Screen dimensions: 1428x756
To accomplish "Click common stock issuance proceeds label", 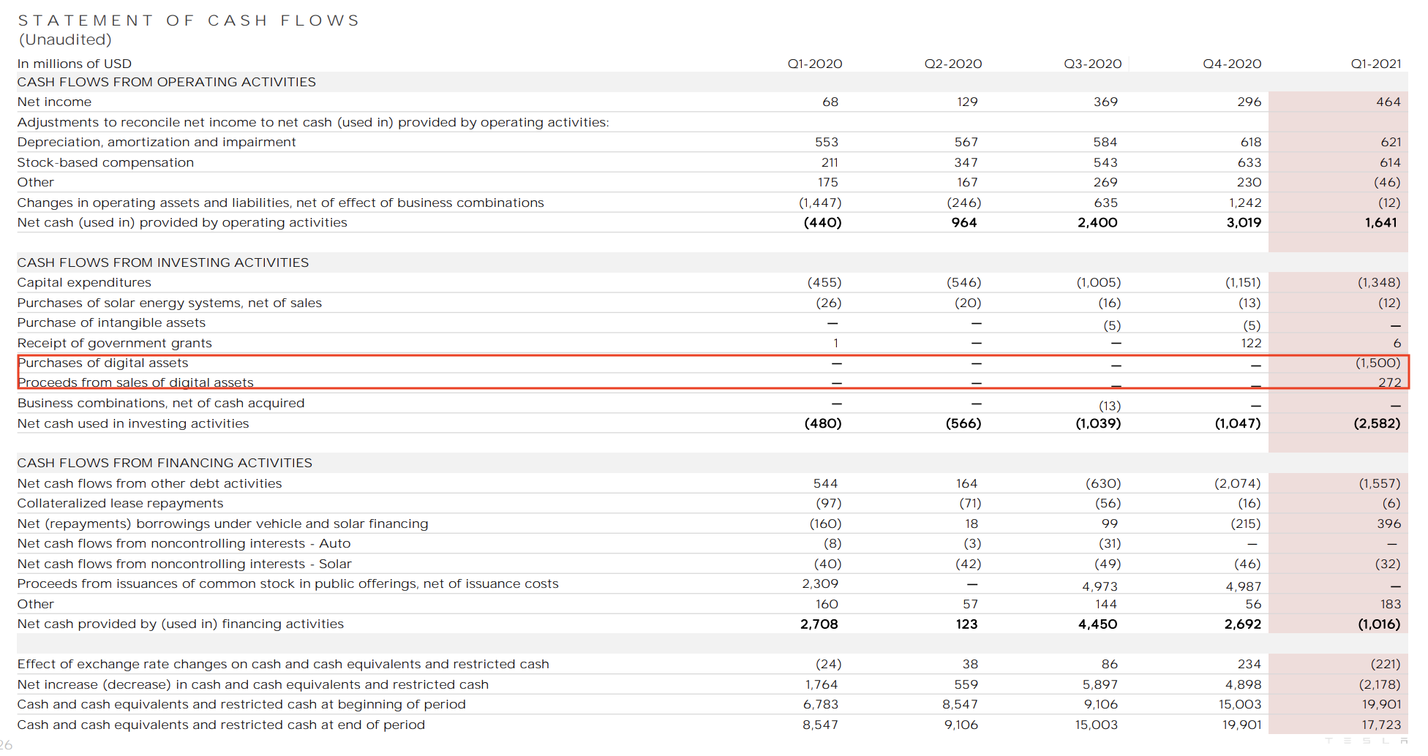I will tap(288, 583).
